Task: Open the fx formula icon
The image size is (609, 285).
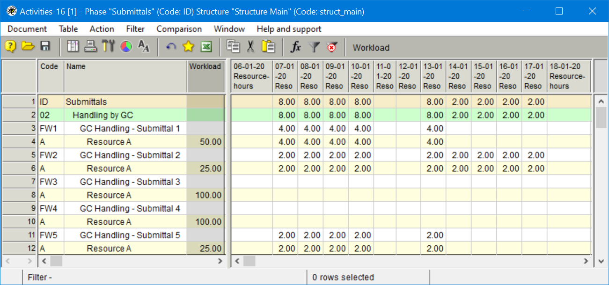Action: point(296,47)
